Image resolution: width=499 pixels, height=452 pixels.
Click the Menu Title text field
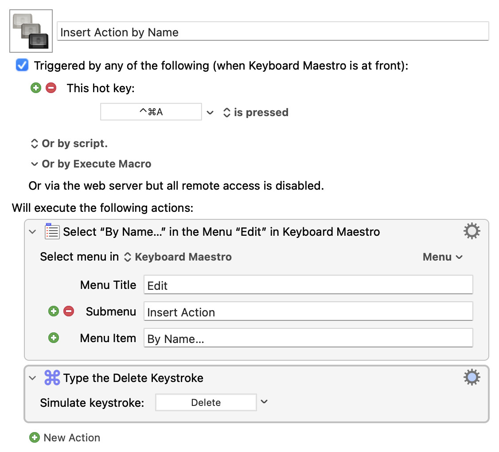tap(308, 285)
